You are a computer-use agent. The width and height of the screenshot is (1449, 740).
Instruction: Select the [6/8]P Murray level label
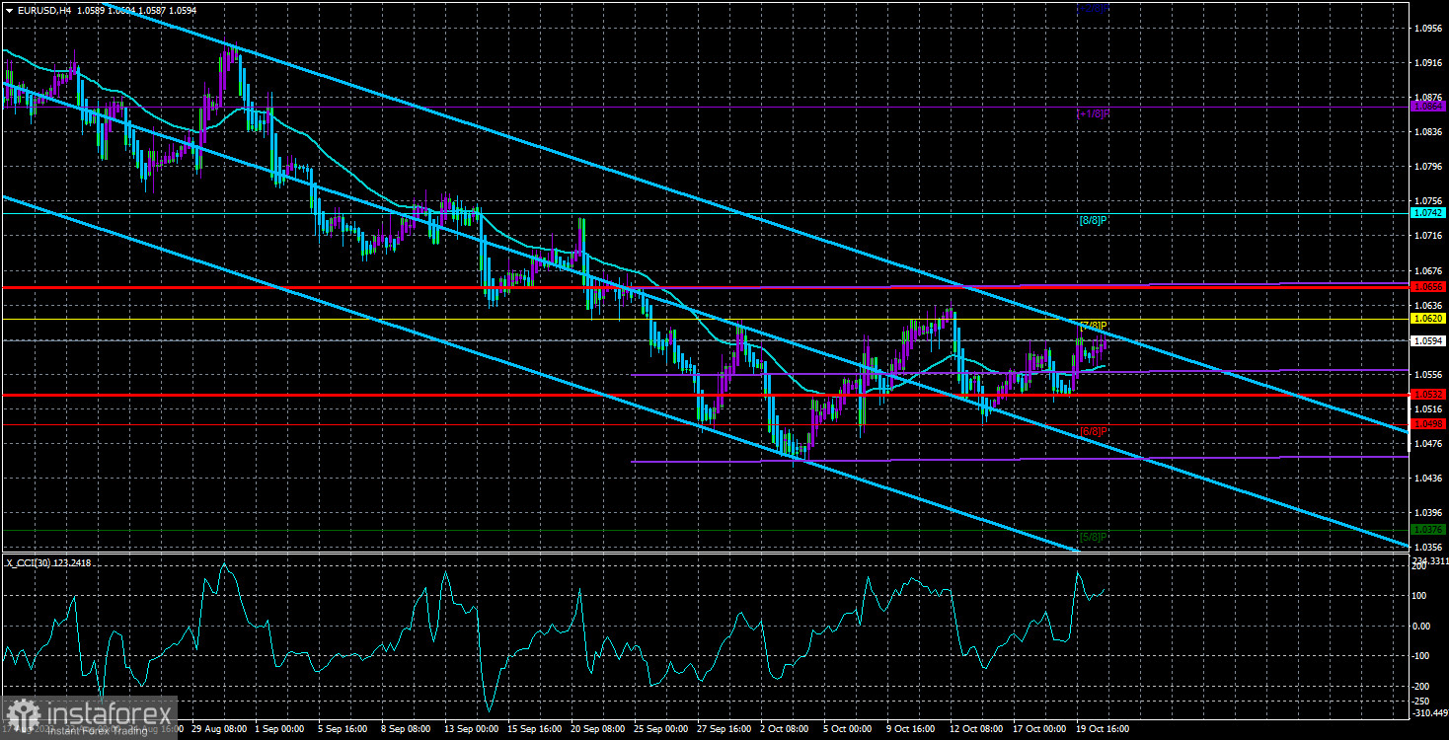(1093, 432)
